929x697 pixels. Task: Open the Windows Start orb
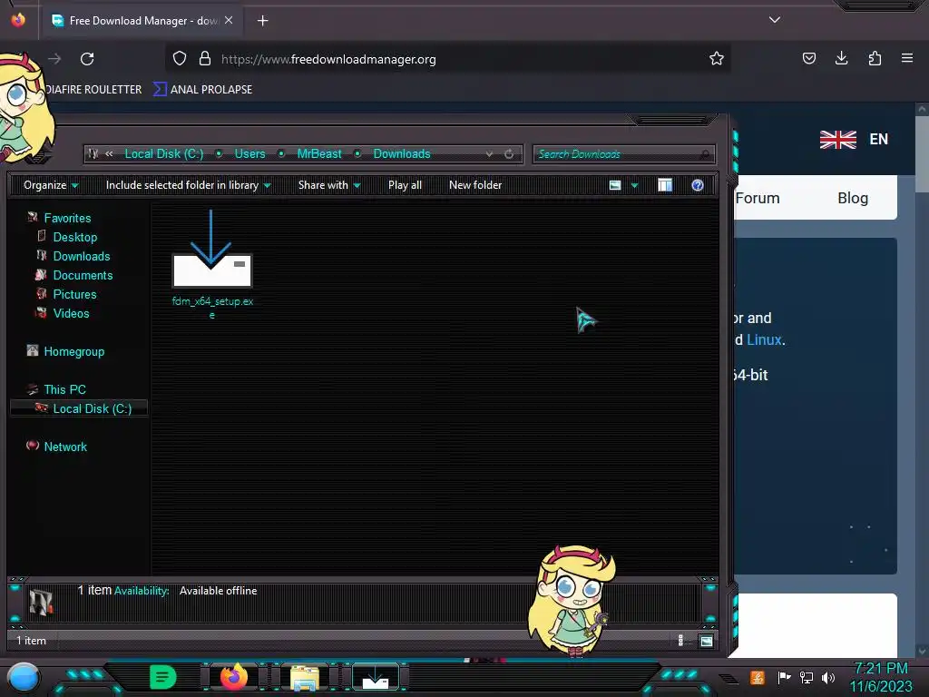[24, 677]
